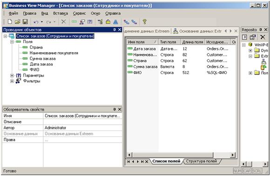
Task: Expand the Dyn folder in Repository panel
Action: (250, 51)
